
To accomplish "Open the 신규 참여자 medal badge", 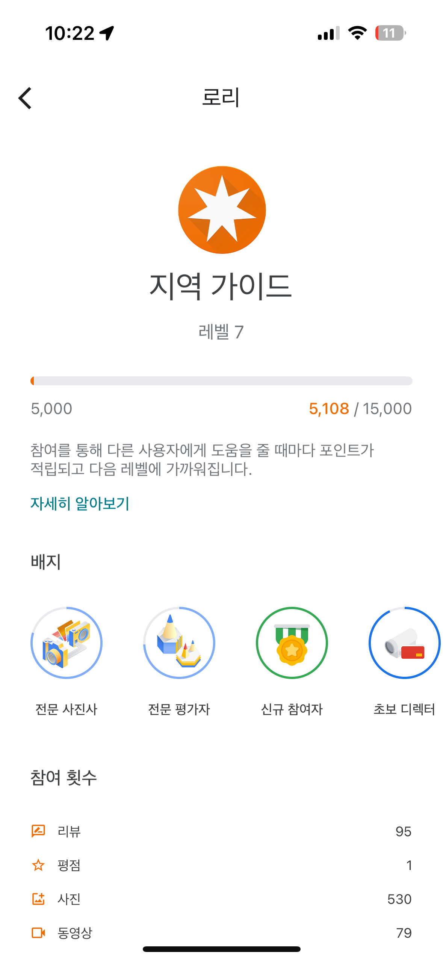I will tap(292, 643).
